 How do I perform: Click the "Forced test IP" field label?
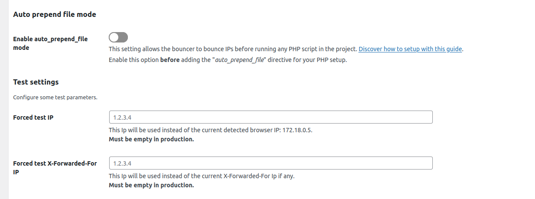[x=33, y=117]
